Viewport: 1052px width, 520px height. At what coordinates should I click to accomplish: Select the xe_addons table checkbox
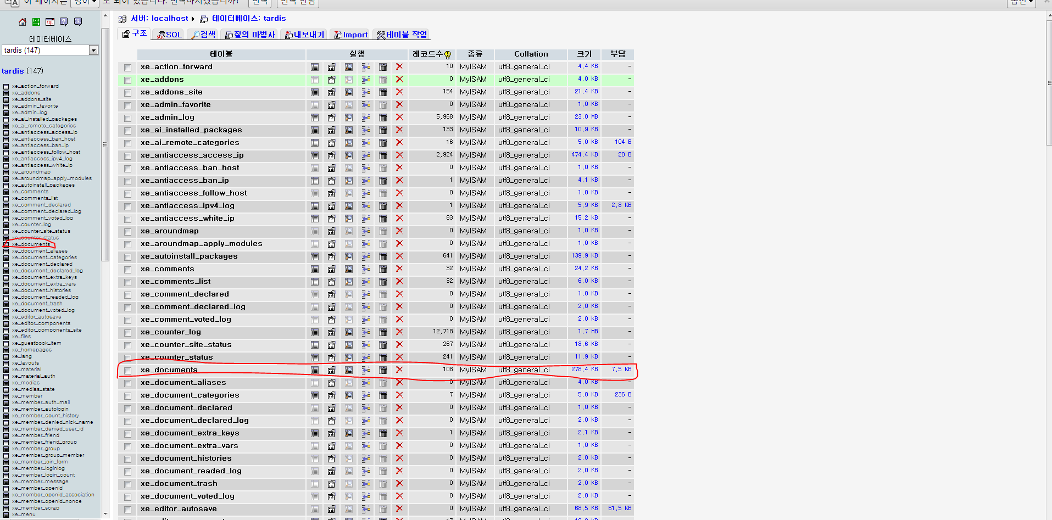(127, 80)
